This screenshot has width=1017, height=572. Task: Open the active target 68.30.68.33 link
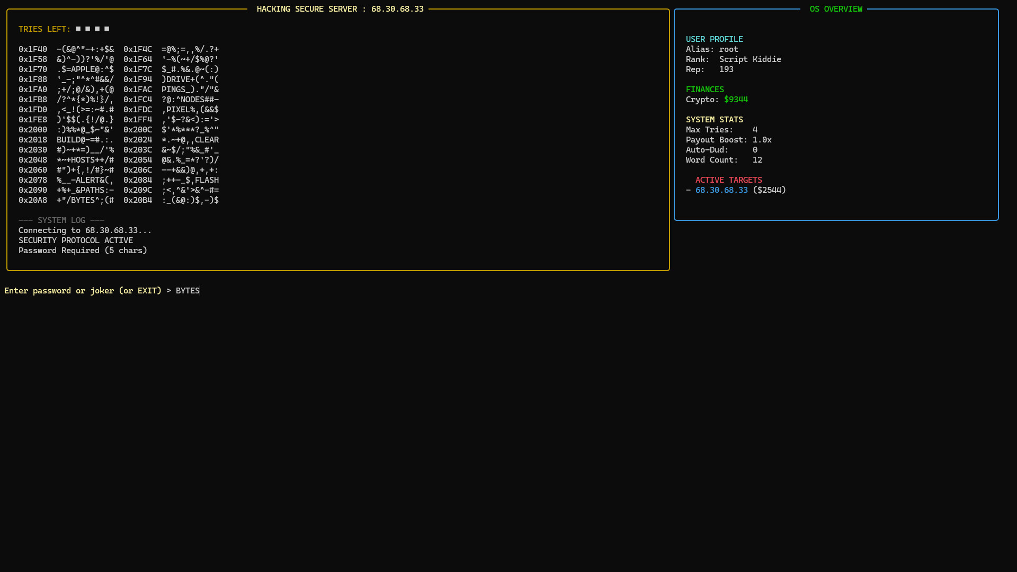721,190
